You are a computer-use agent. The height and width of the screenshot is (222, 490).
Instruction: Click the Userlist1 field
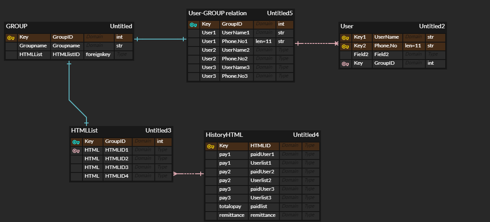(263, 163)
